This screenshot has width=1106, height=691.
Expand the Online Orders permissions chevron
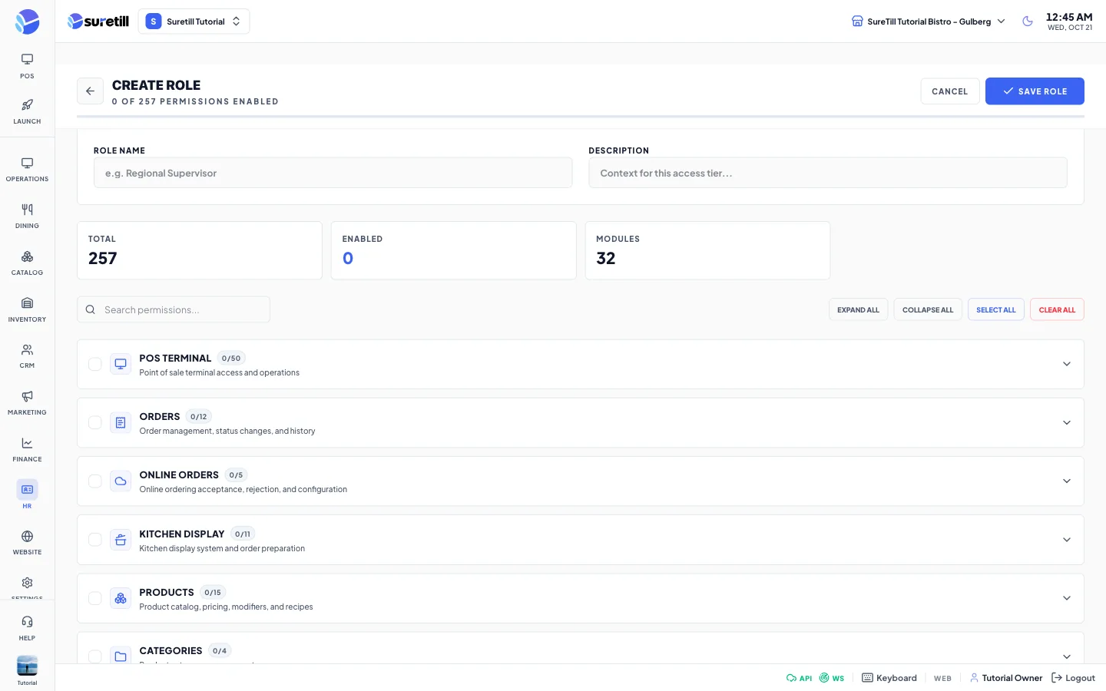click(1067, 481)
